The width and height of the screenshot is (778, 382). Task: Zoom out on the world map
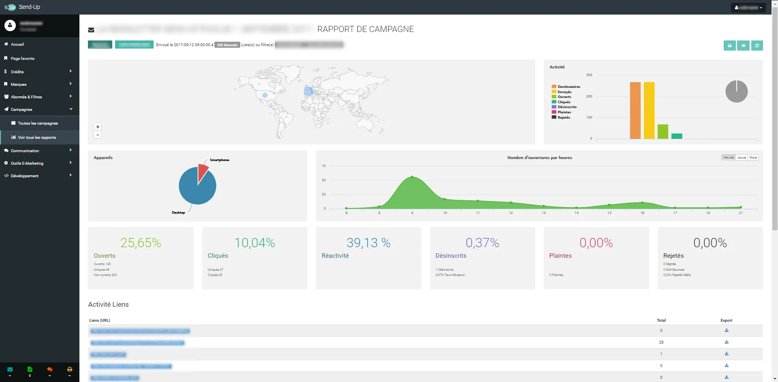pyautogui.click(x=98, y=135)
